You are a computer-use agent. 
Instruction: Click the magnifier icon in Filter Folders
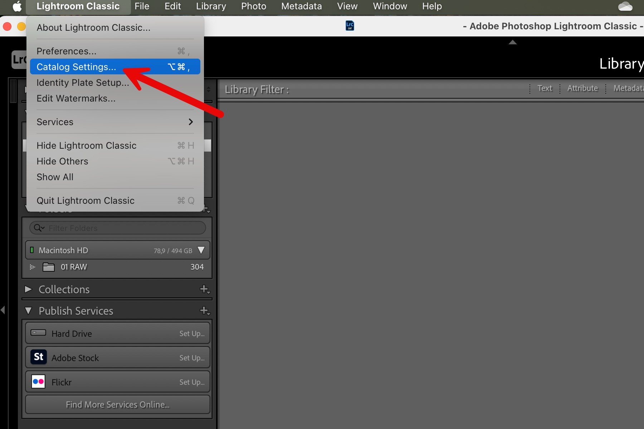pyautogui.click(x=39, y=228)
